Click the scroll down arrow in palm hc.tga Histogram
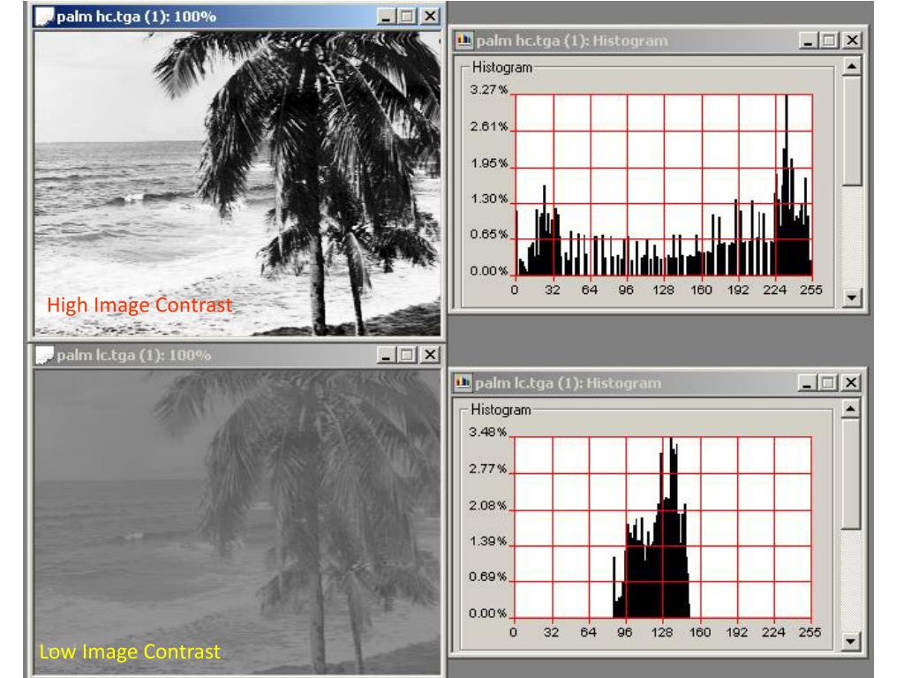 click(852, 298)
